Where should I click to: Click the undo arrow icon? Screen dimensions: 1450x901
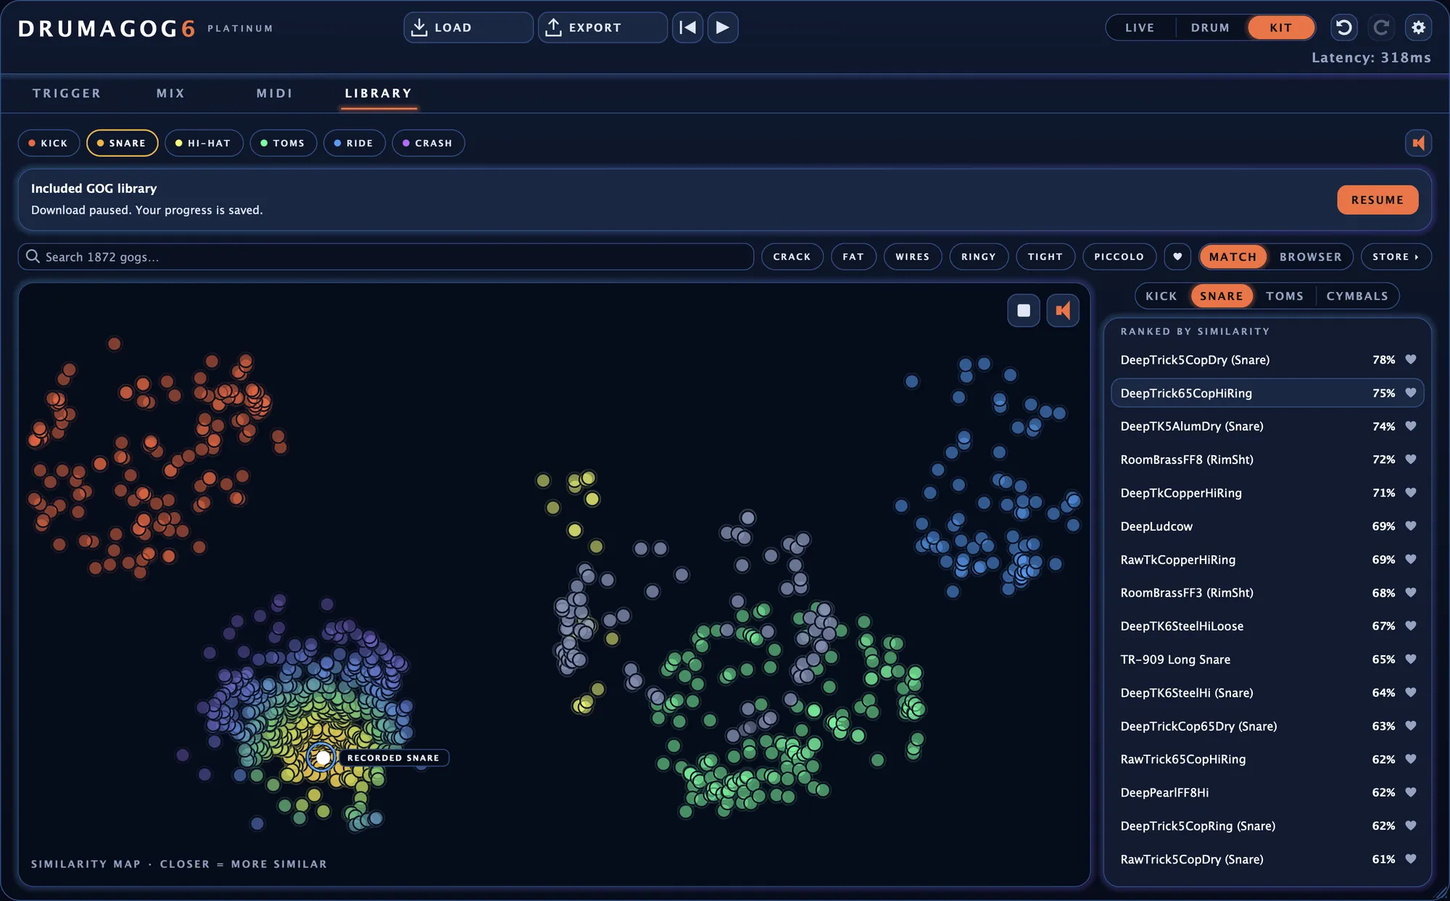1343,28
